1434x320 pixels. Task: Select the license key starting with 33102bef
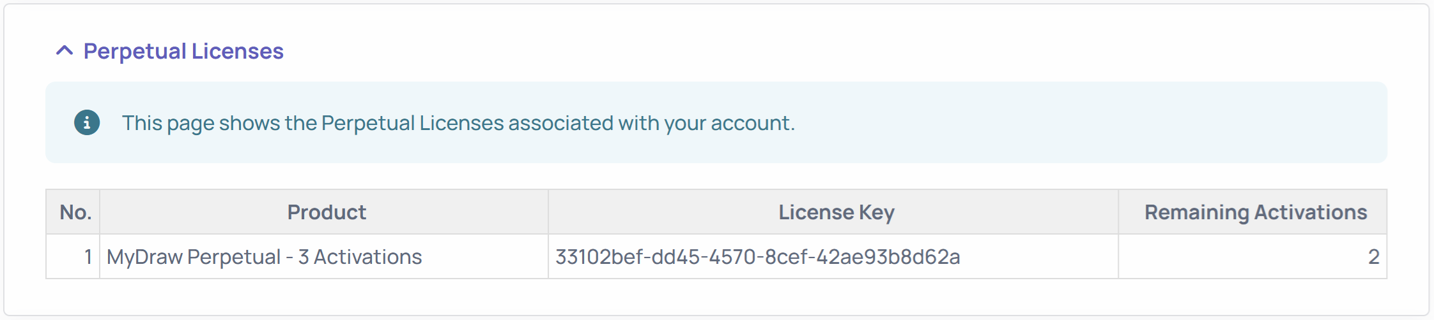[x=757, y=257]
